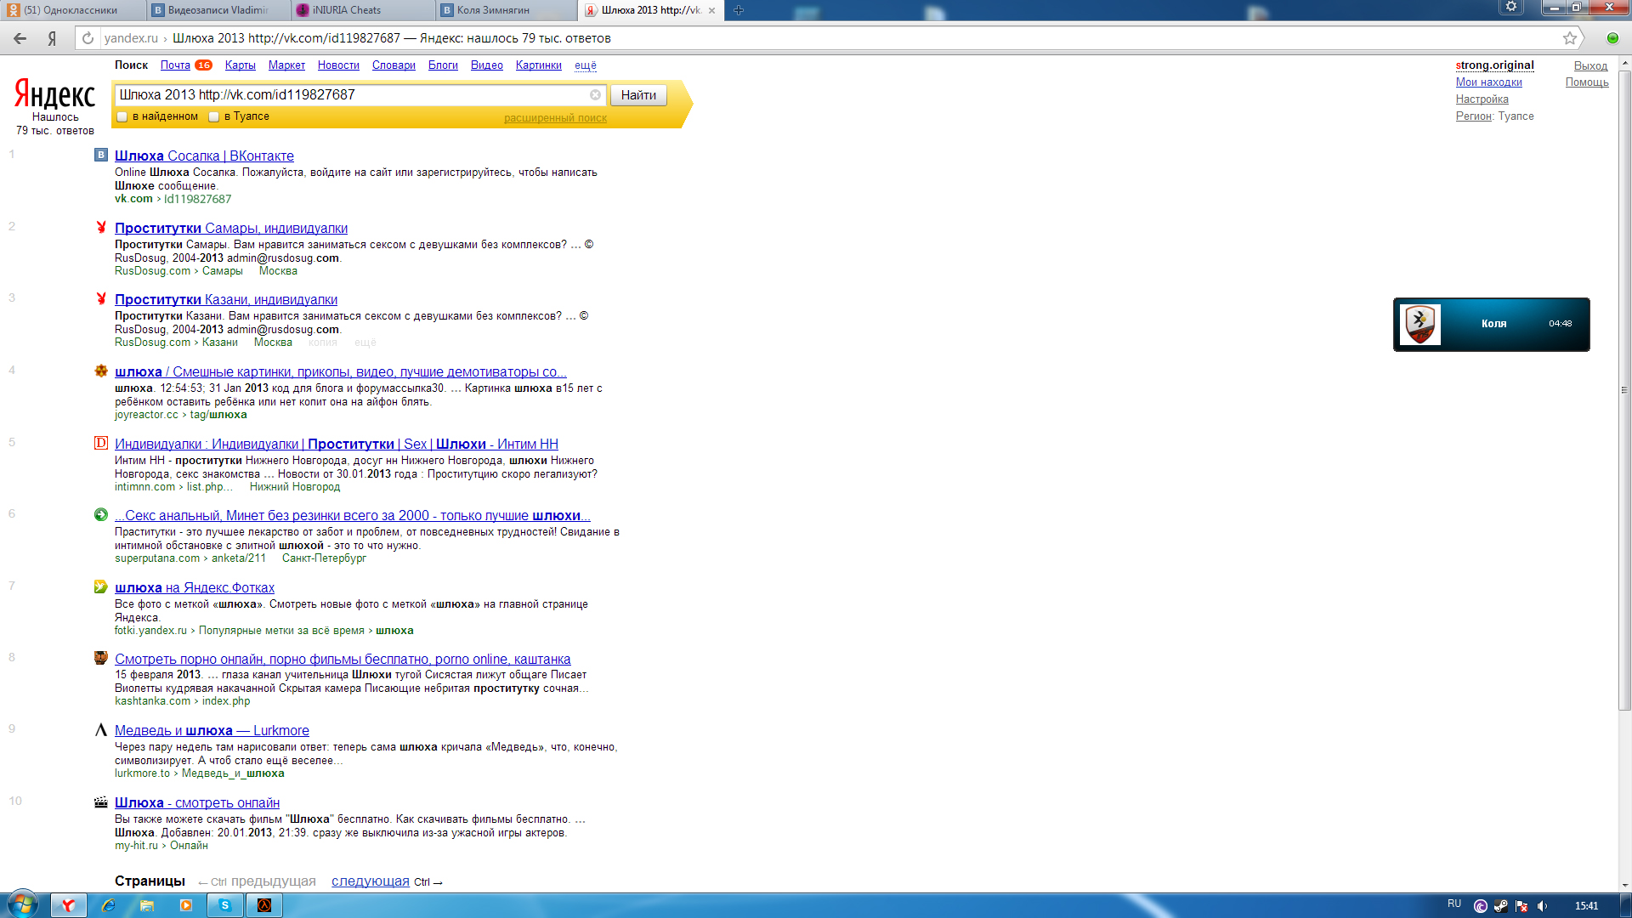Open the Помощь help link
Screen dimensions: 1632x918
click(x=1587, y=82)
